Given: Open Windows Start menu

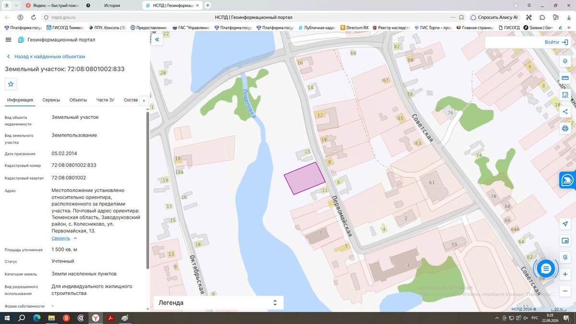Looking at the screenshot, I should (x=7, y=318).
